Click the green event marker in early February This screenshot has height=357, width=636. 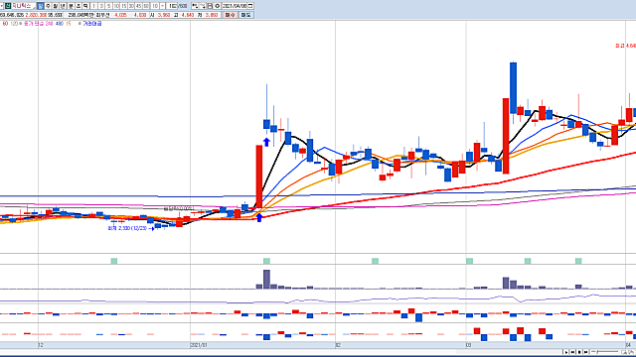(x=376, y=261)
